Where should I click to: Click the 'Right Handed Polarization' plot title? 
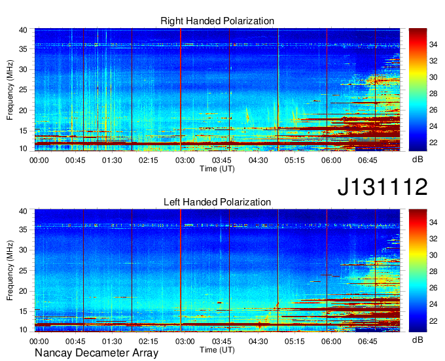tap(217, 21)
